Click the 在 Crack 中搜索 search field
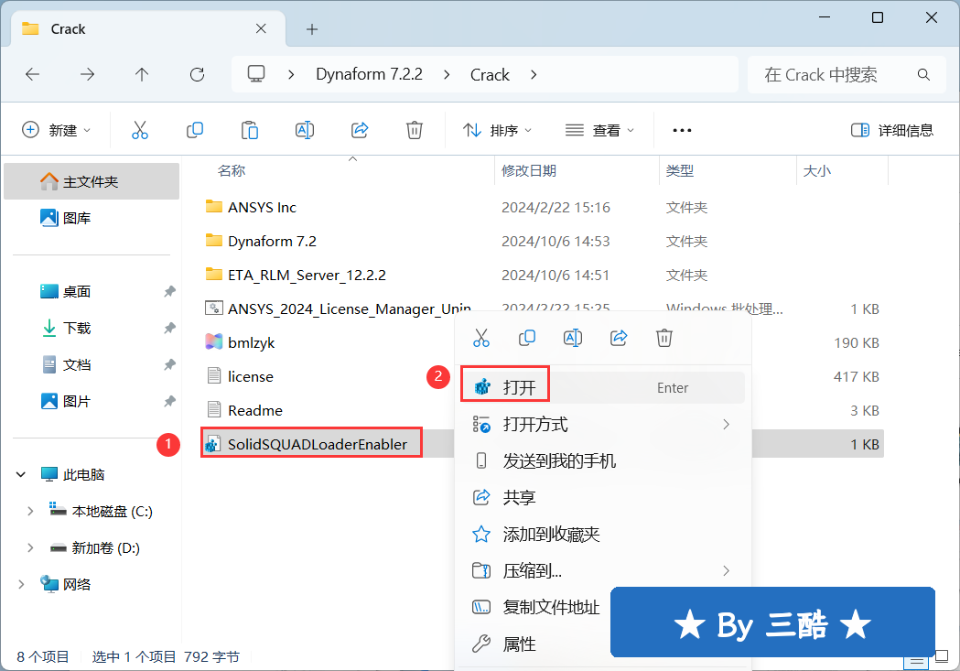The width and height of the screenshot is (960, 671). 847,75
